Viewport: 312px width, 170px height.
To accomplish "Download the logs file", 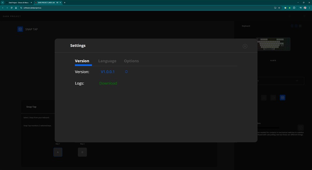I will pos(108,83).
